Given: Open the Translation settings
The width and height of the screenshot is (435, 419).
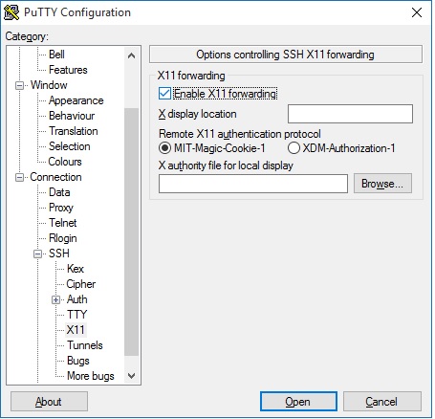Looking at the screenshot, I should (x=74, y=131).
